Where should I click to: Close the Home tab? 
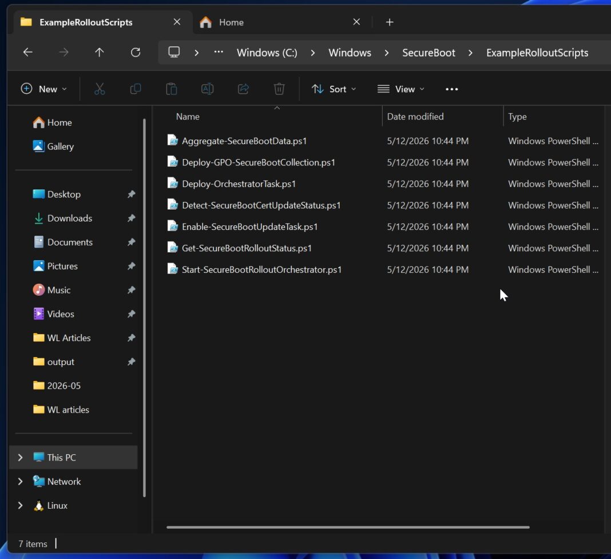click(356, 22)
